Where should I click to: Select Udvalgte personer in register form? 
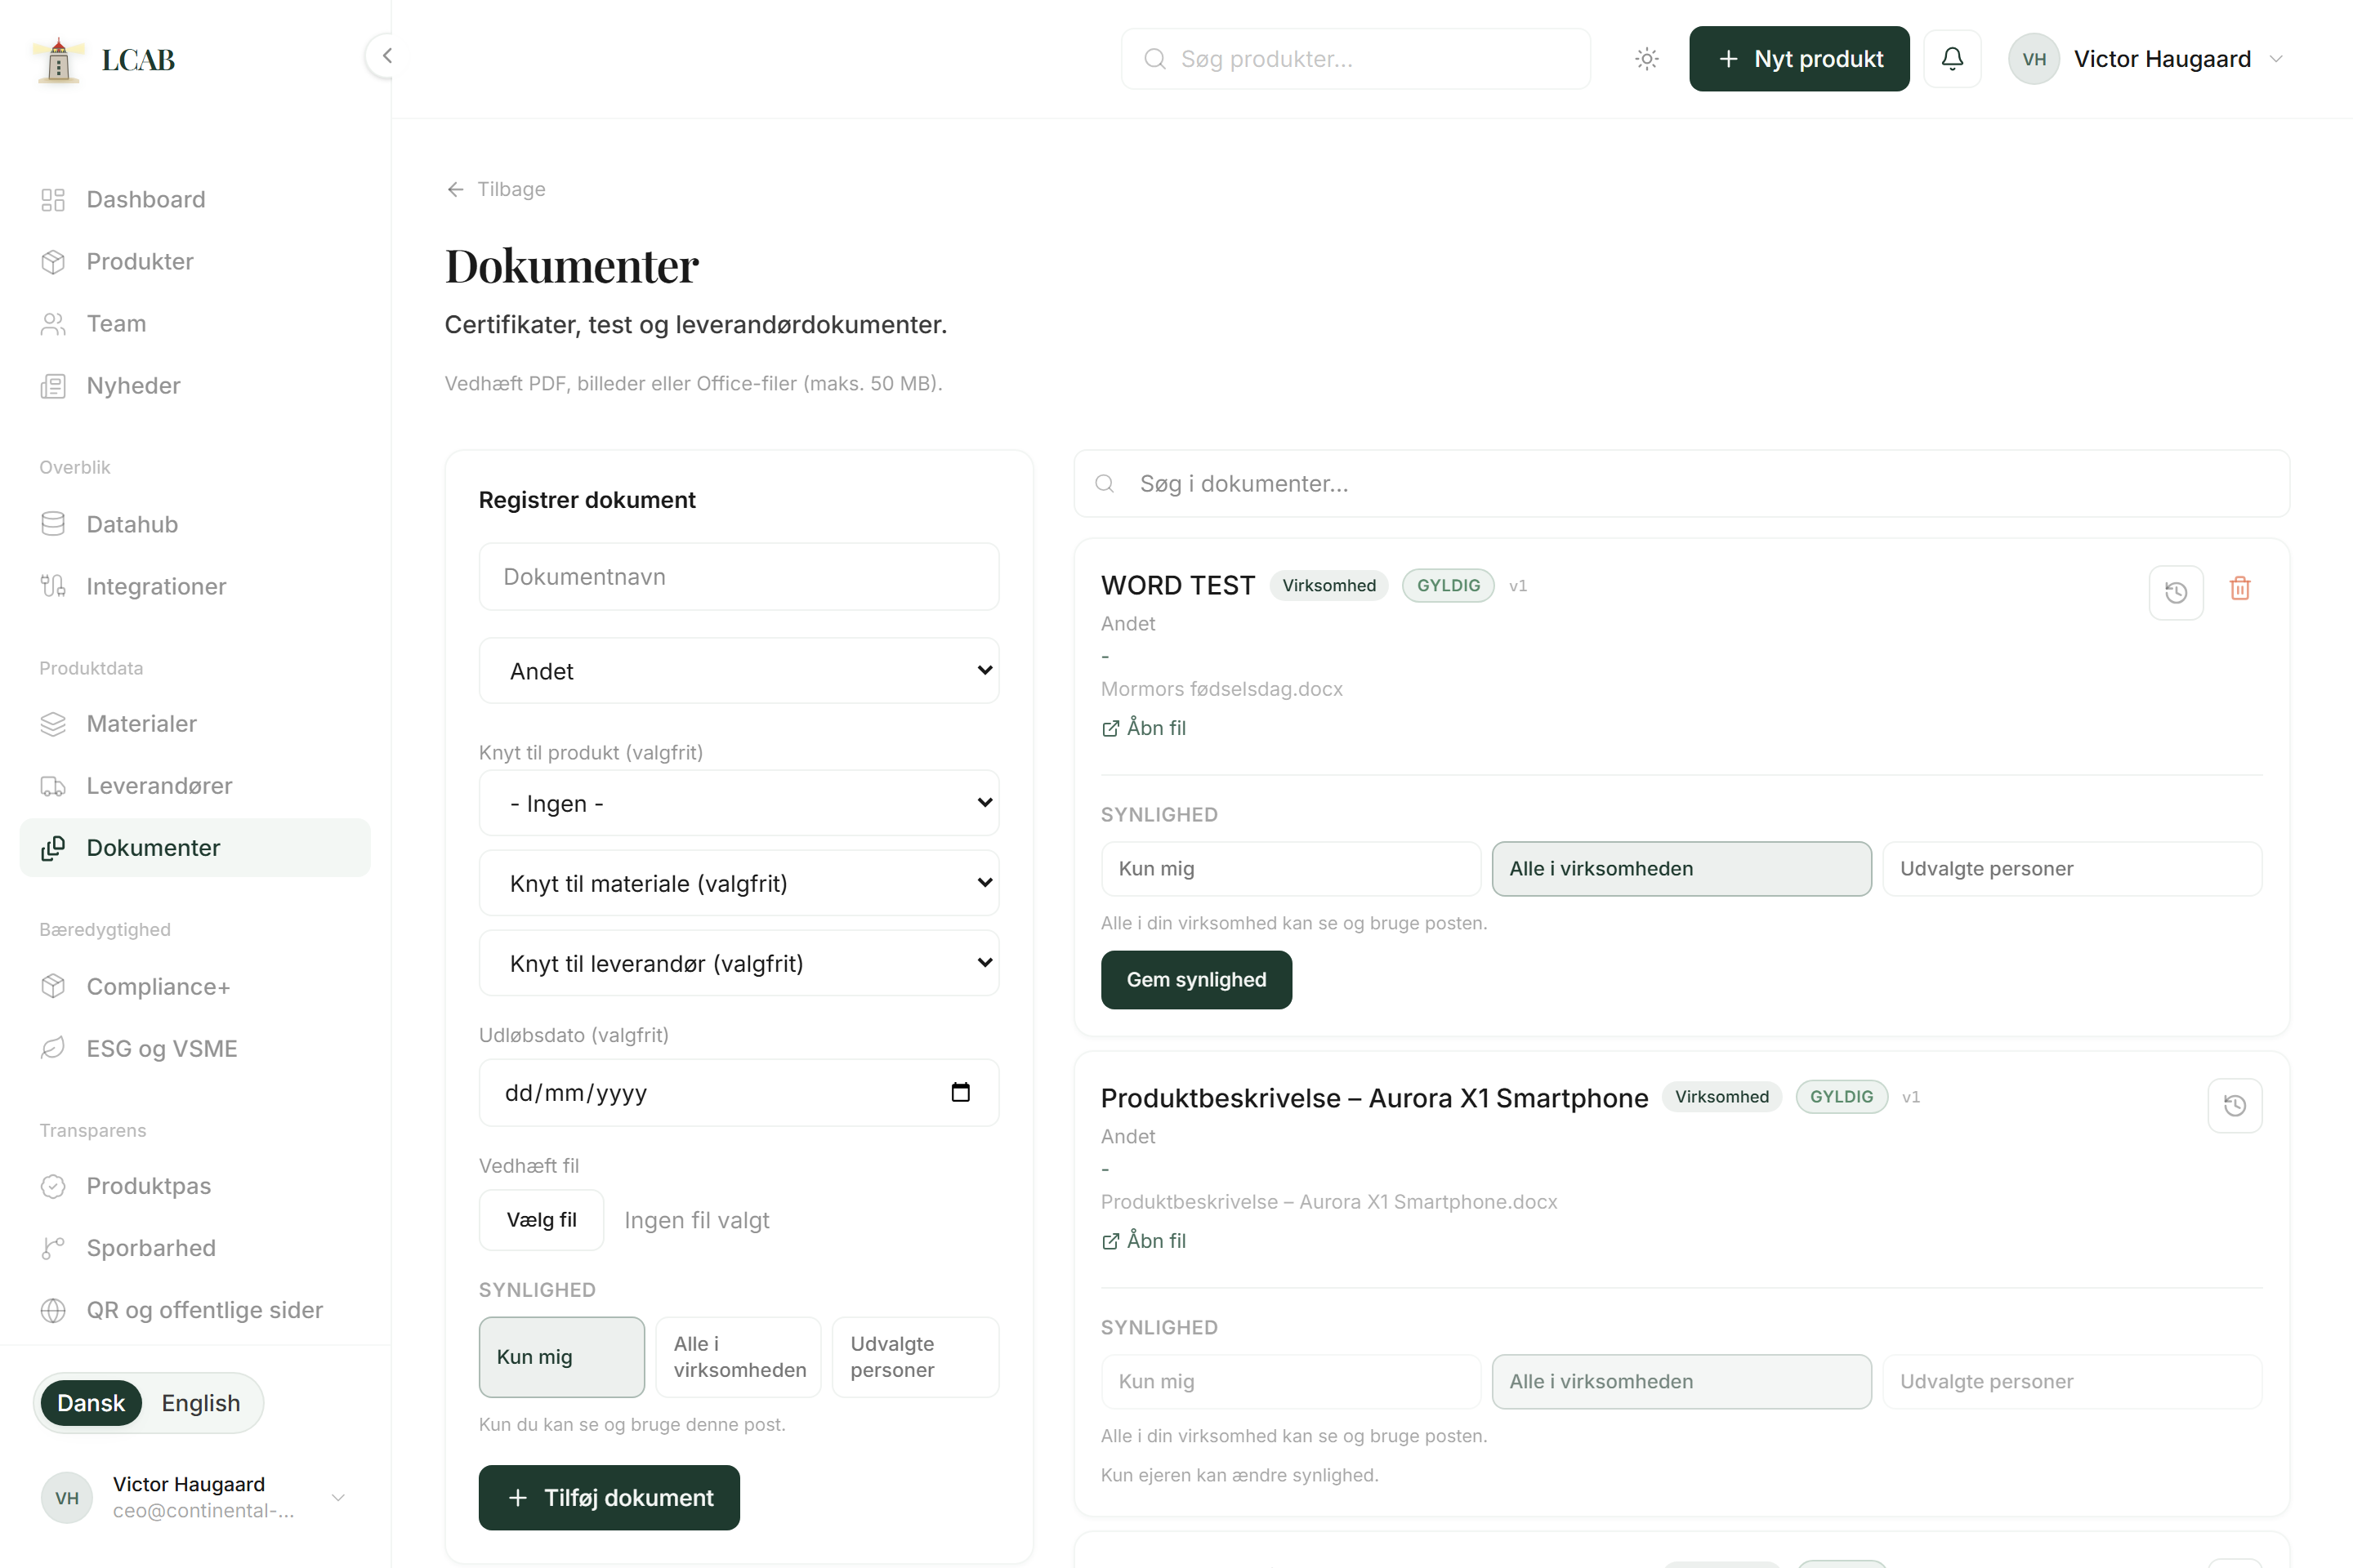pos(915,1356)
